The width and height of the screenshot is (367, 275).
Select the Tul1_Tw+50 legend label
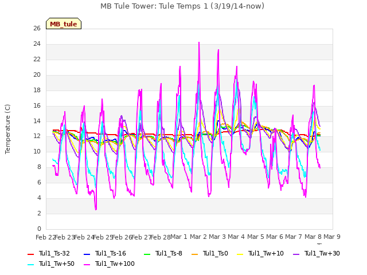[57, 264]
